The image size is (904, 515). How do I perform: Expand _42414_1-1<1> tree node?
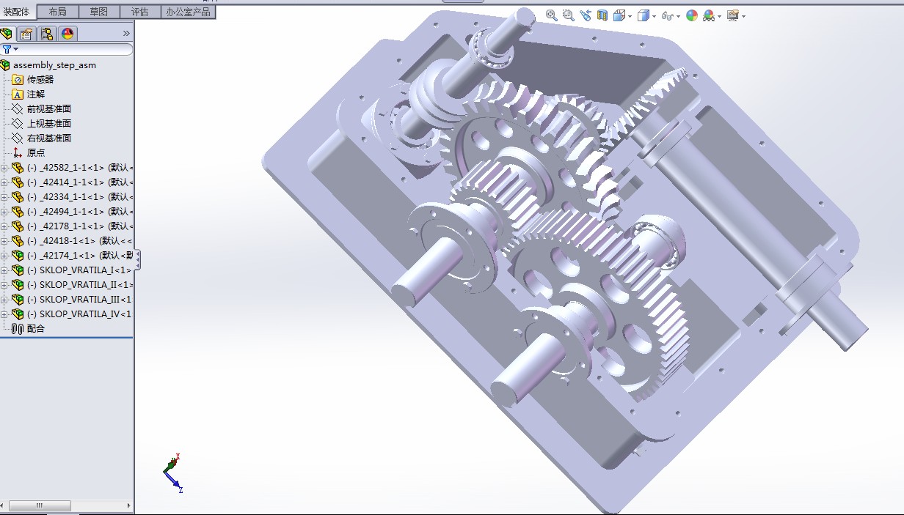pos(4,182)
